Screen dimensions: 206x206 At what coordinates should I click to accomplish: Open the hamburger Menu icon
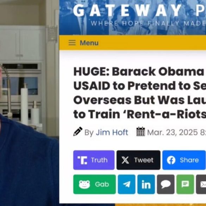[x=72, y=43]
